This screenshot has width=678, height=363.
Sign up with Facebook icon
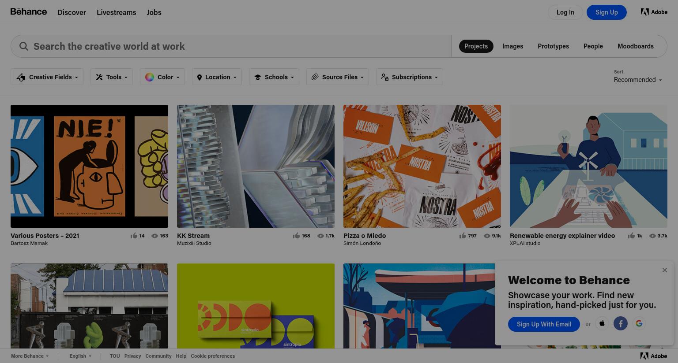click(621, 324)
